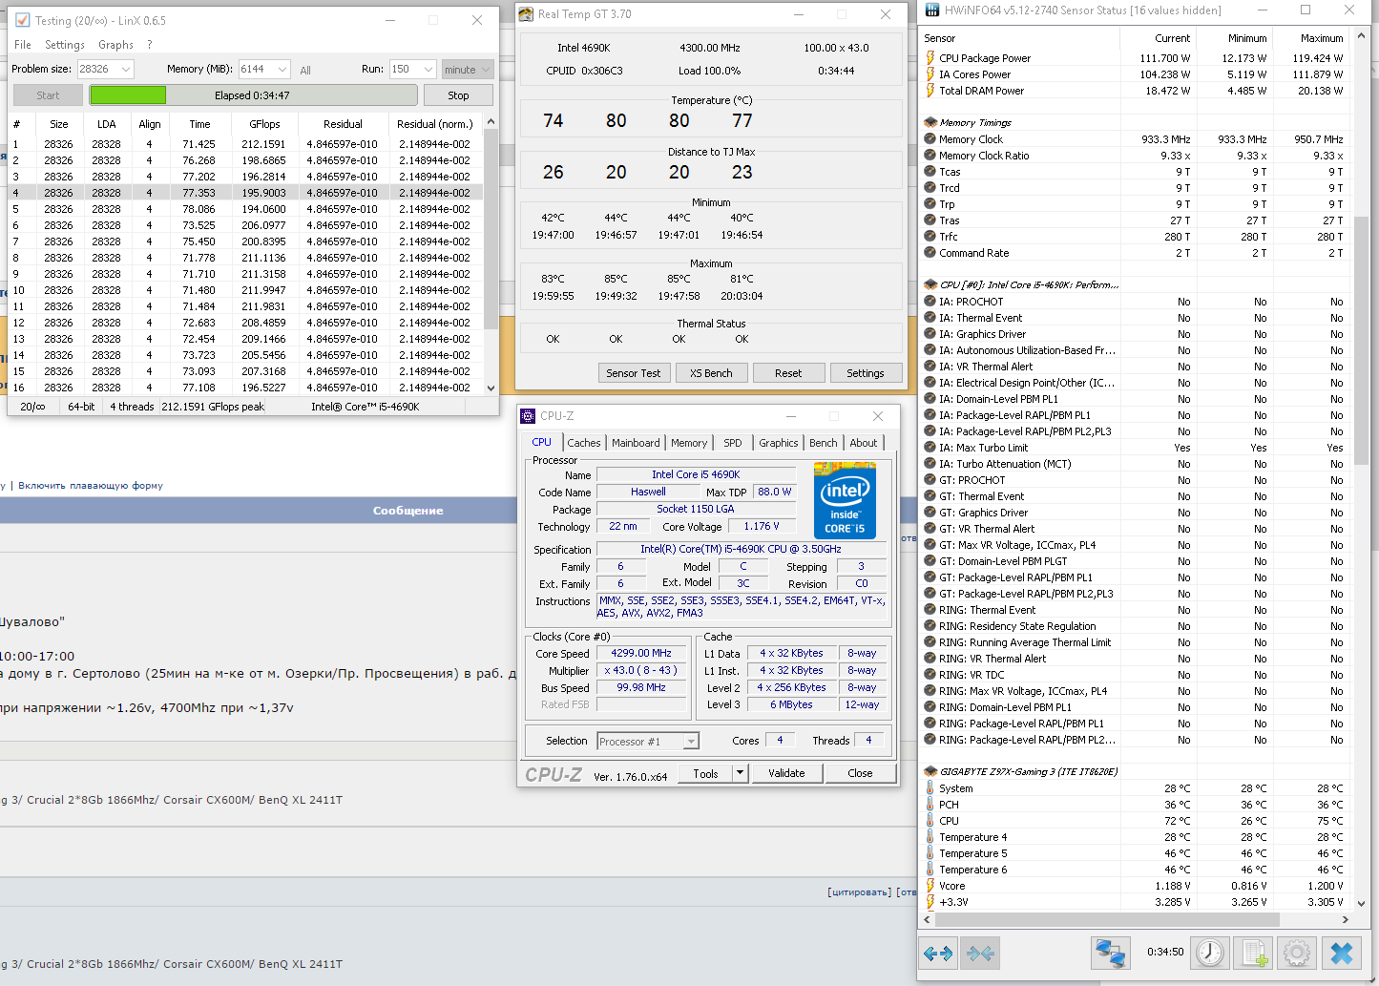Click CPU Package Power sensor row
Screen dimensions: 1379x986
pyautogui.click(x=985, y=58)
